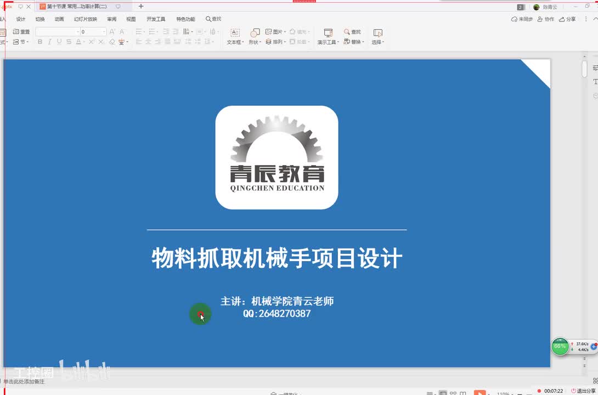598x395 pixels.
Task: Click the decrease indent icon
Action: click(166, 32)
